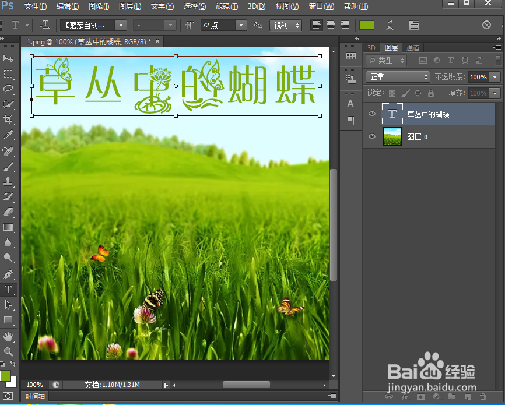Select the Rectangular Marquee tool

8,74
